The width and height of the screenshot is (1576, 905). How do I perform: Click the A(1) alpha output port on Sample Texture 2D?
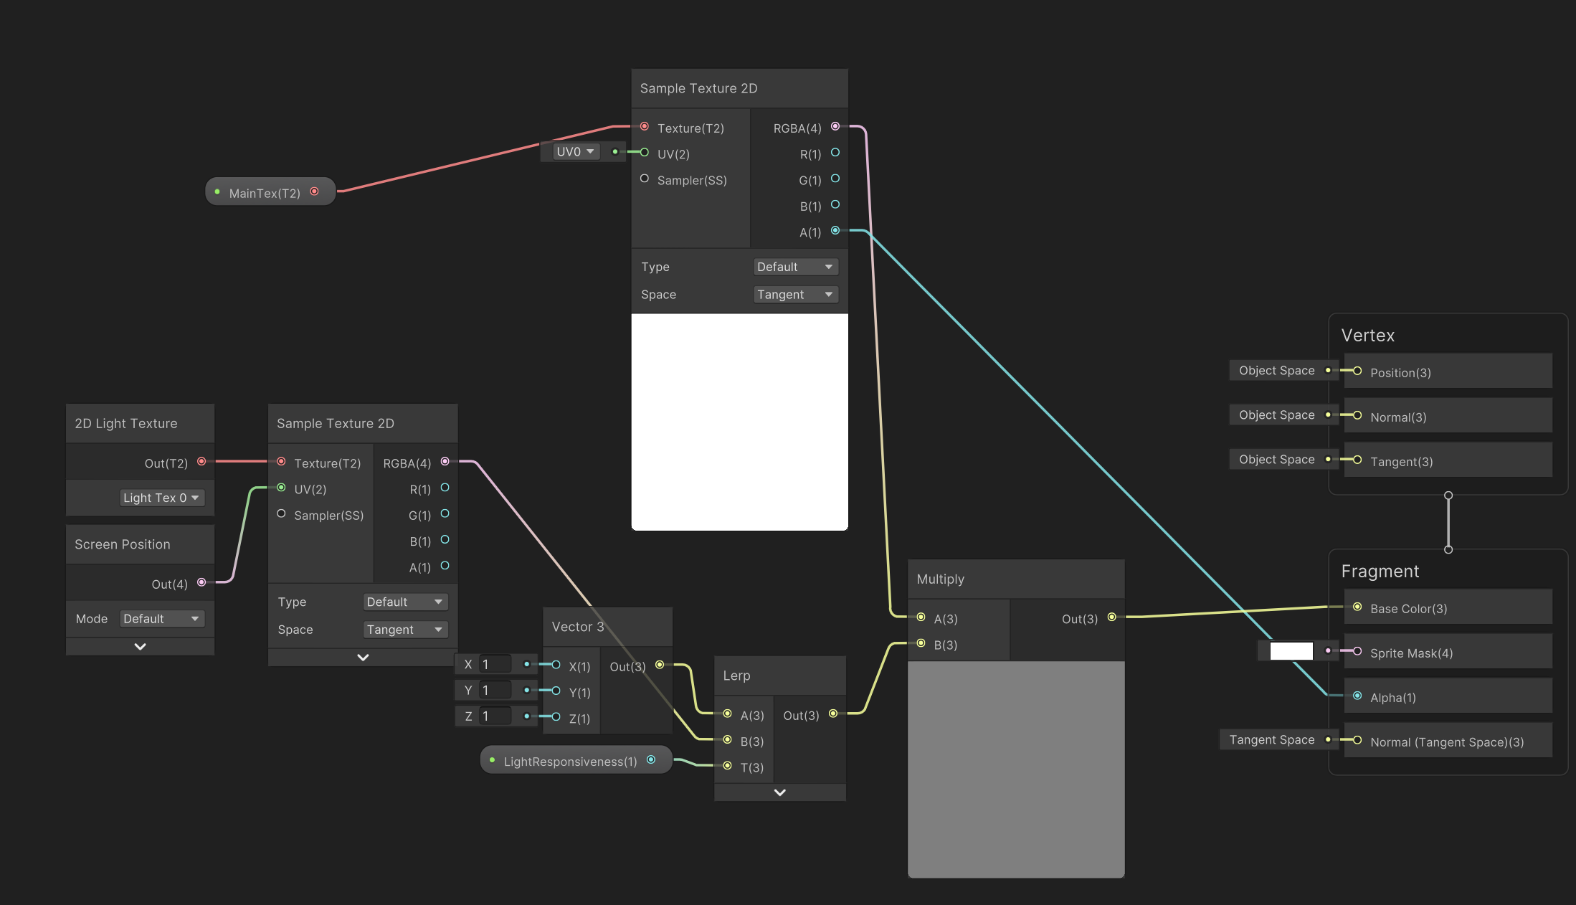tap(835, 231)
